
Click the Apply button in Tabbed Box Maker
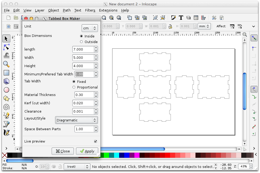point(87,151)
